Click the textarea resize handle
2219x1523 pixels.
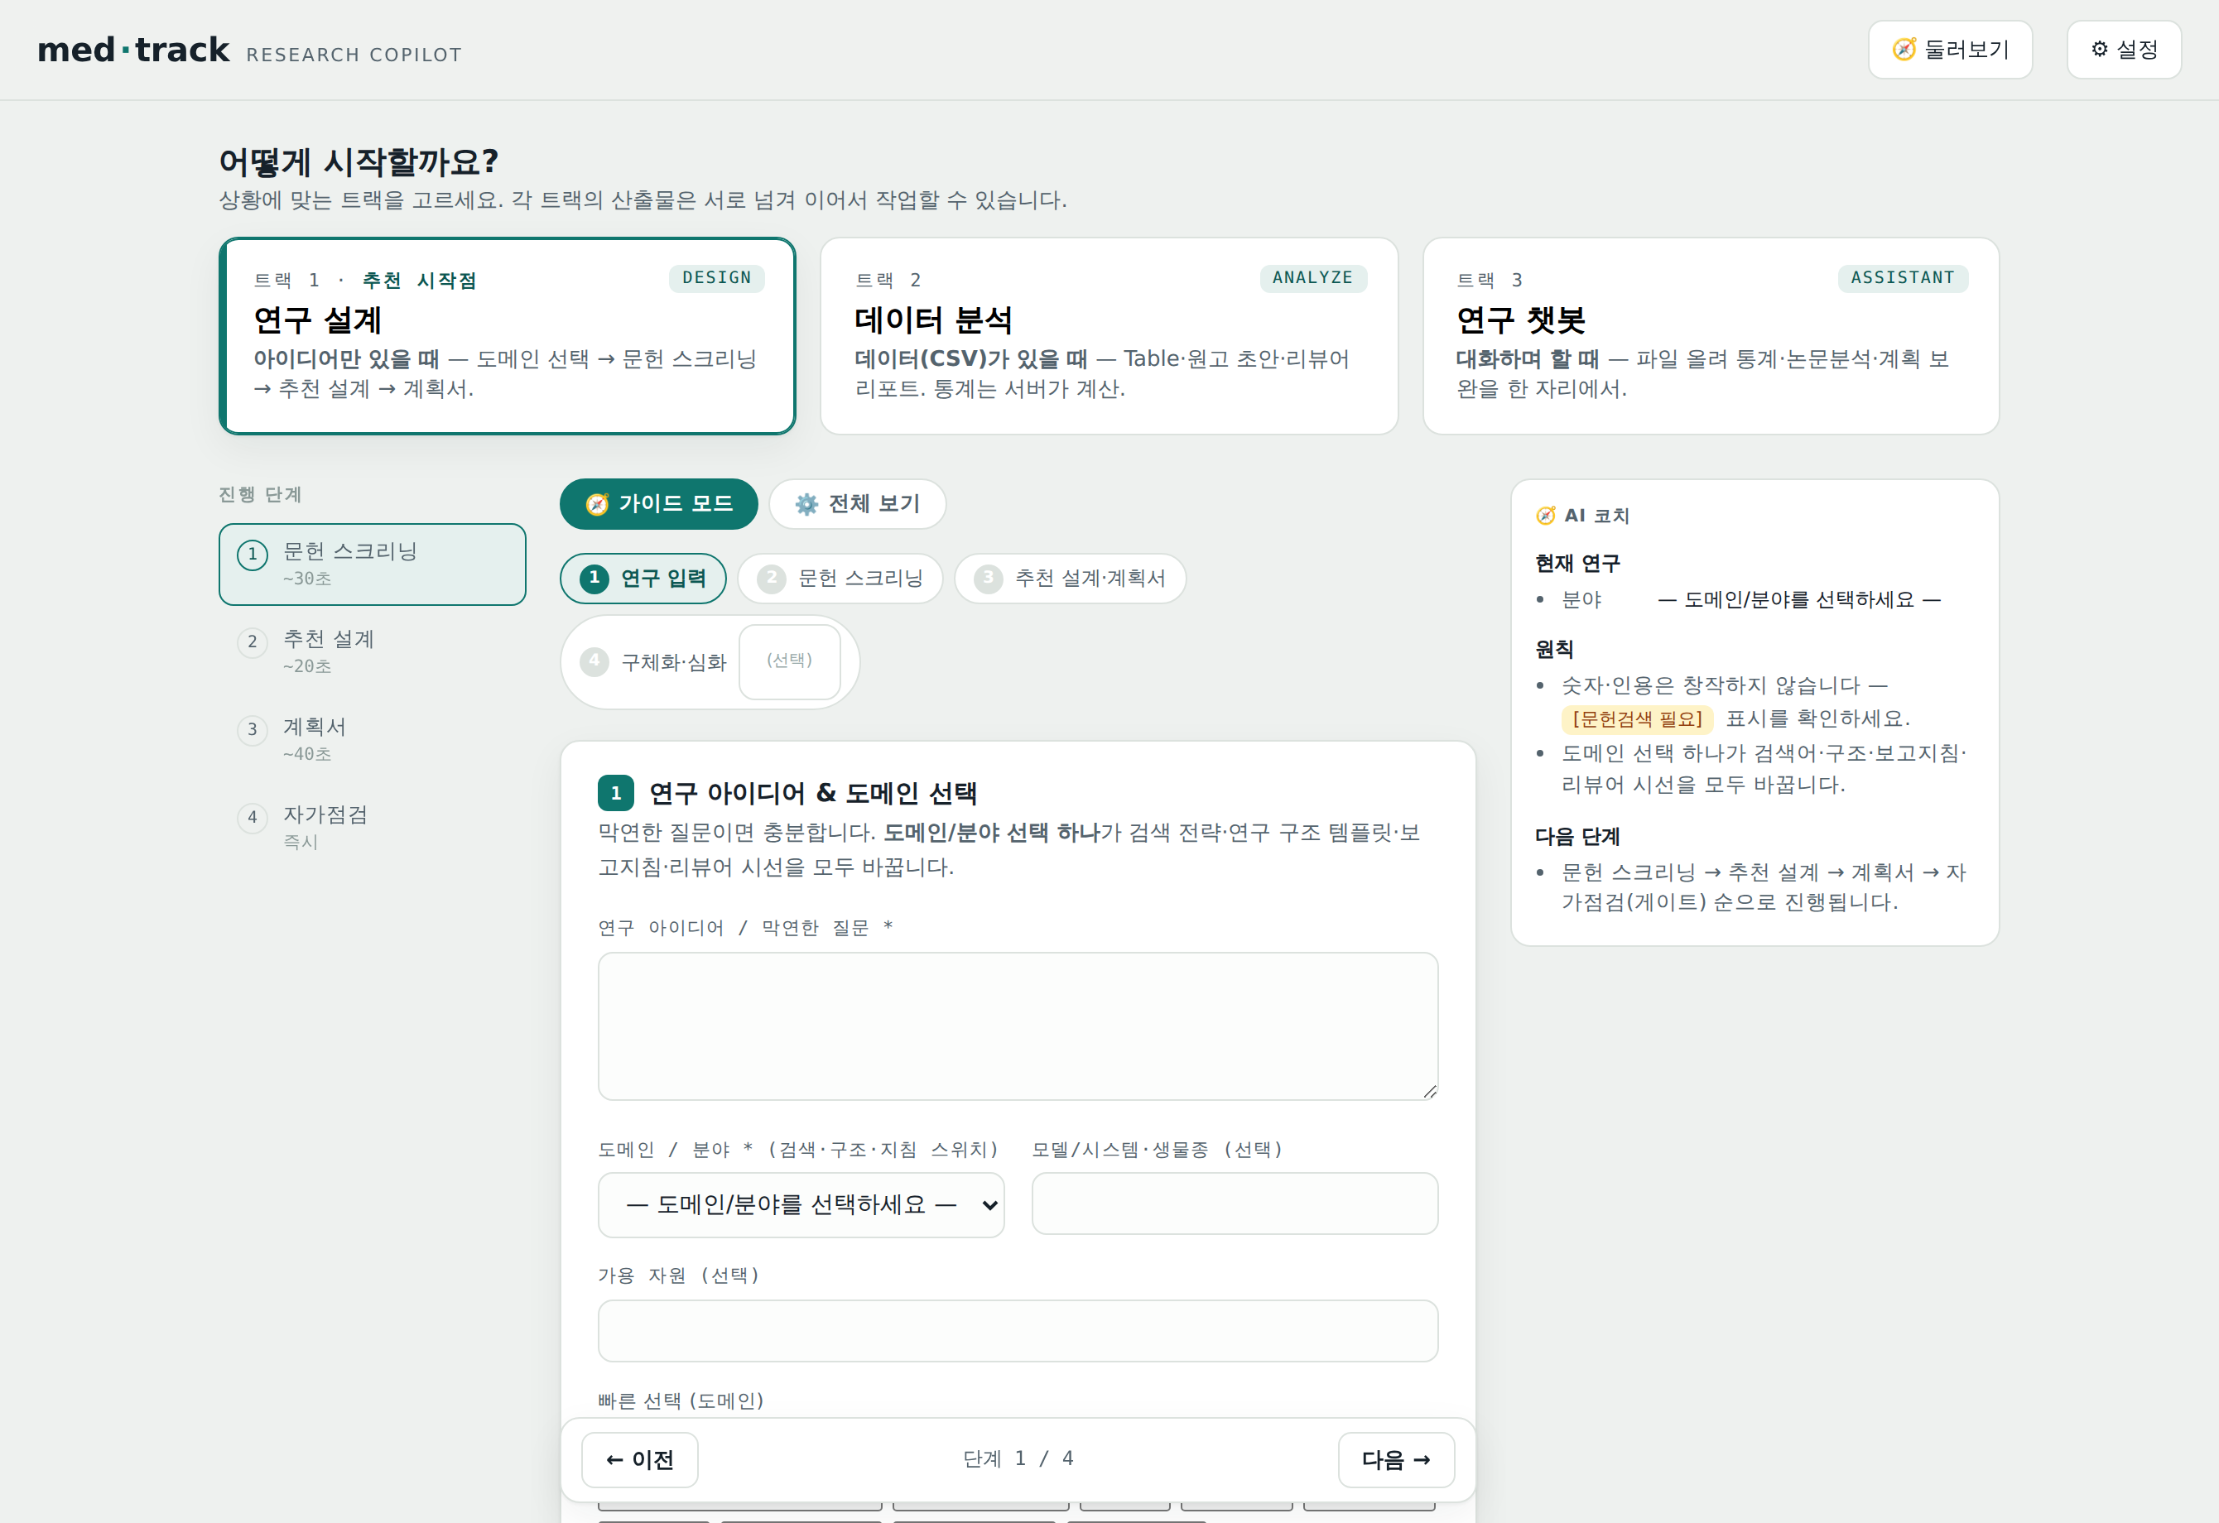click(1429, 1091)
